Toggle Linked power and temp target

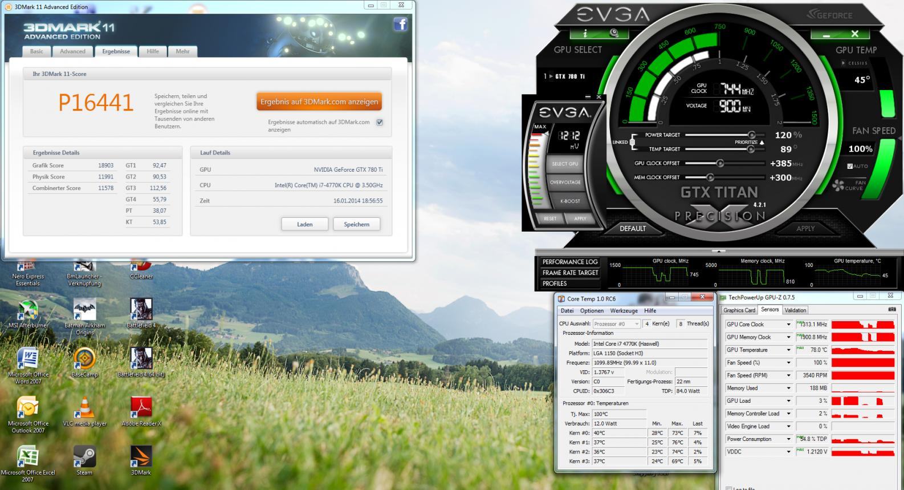click(632, 142)
